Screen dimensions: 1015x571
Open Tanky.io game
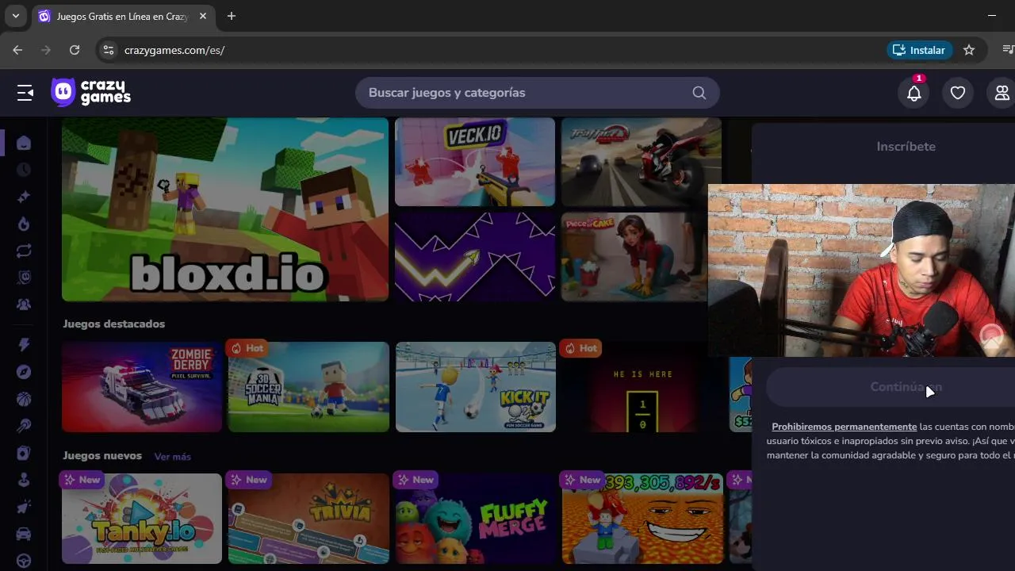pyautogui.click(x=142, y=519)
